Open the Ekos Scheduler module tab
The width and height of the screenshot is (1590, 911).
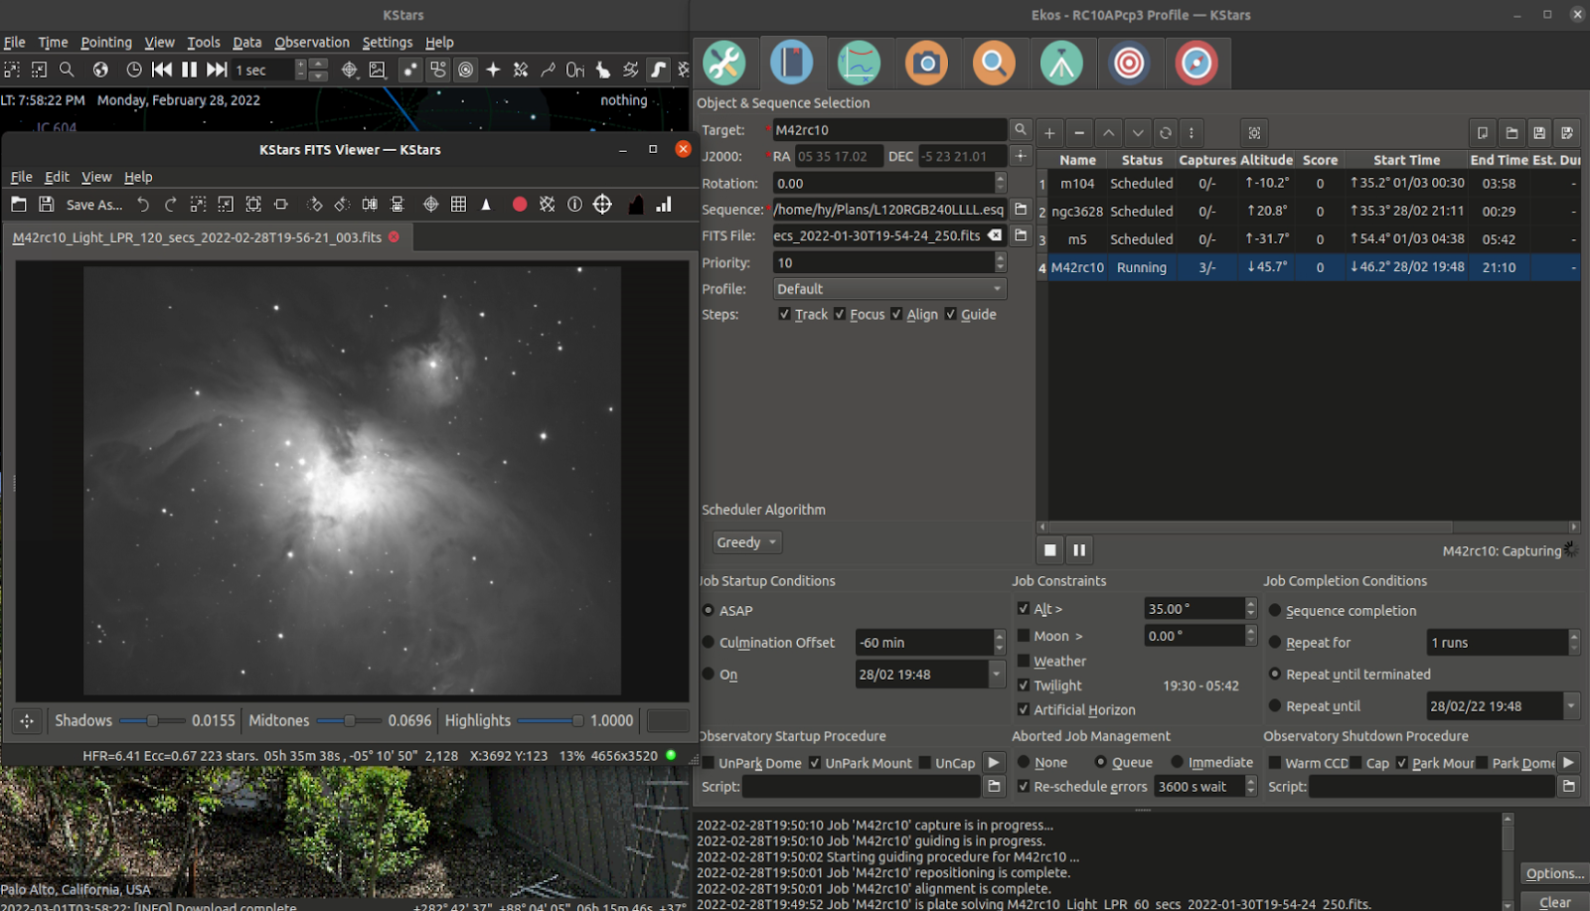[x=792, y=64]
